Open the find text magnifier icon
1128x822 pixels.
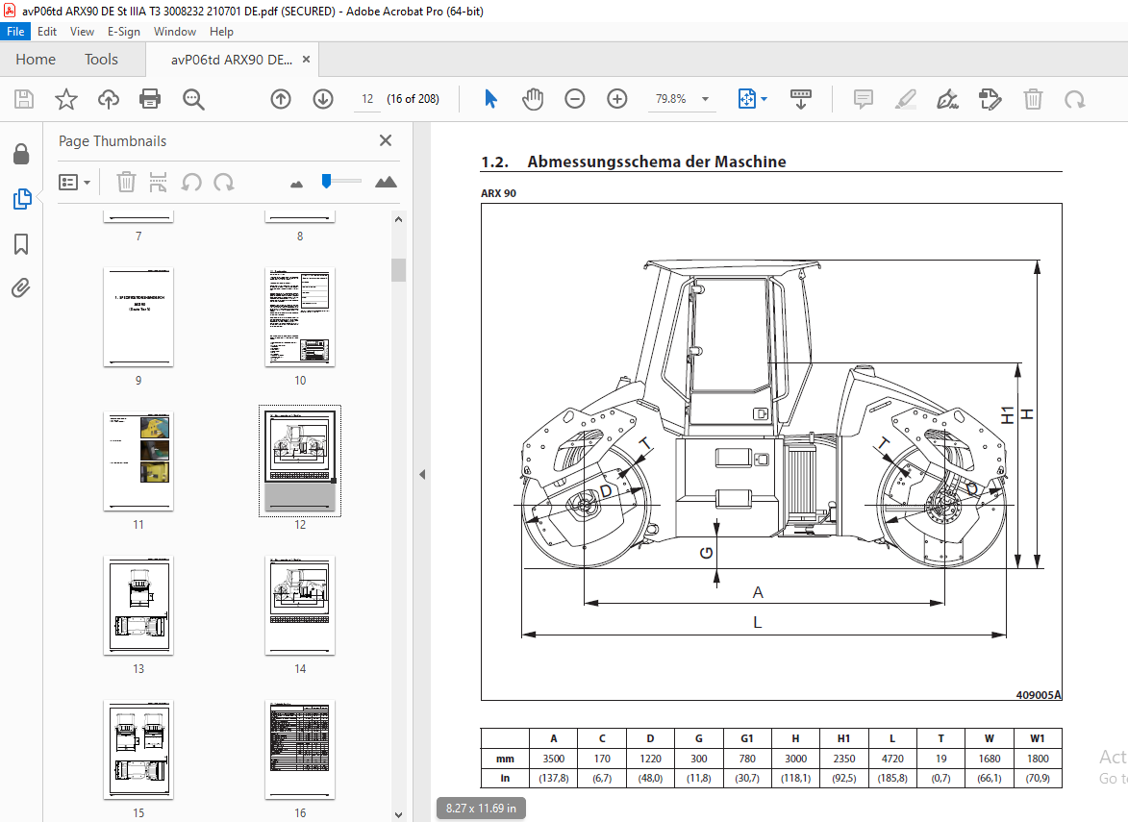tap(193, 98)
